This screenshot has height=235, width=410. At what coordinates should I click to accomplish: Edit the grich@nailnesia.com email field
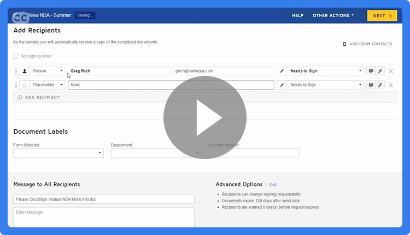click(223, 71)
